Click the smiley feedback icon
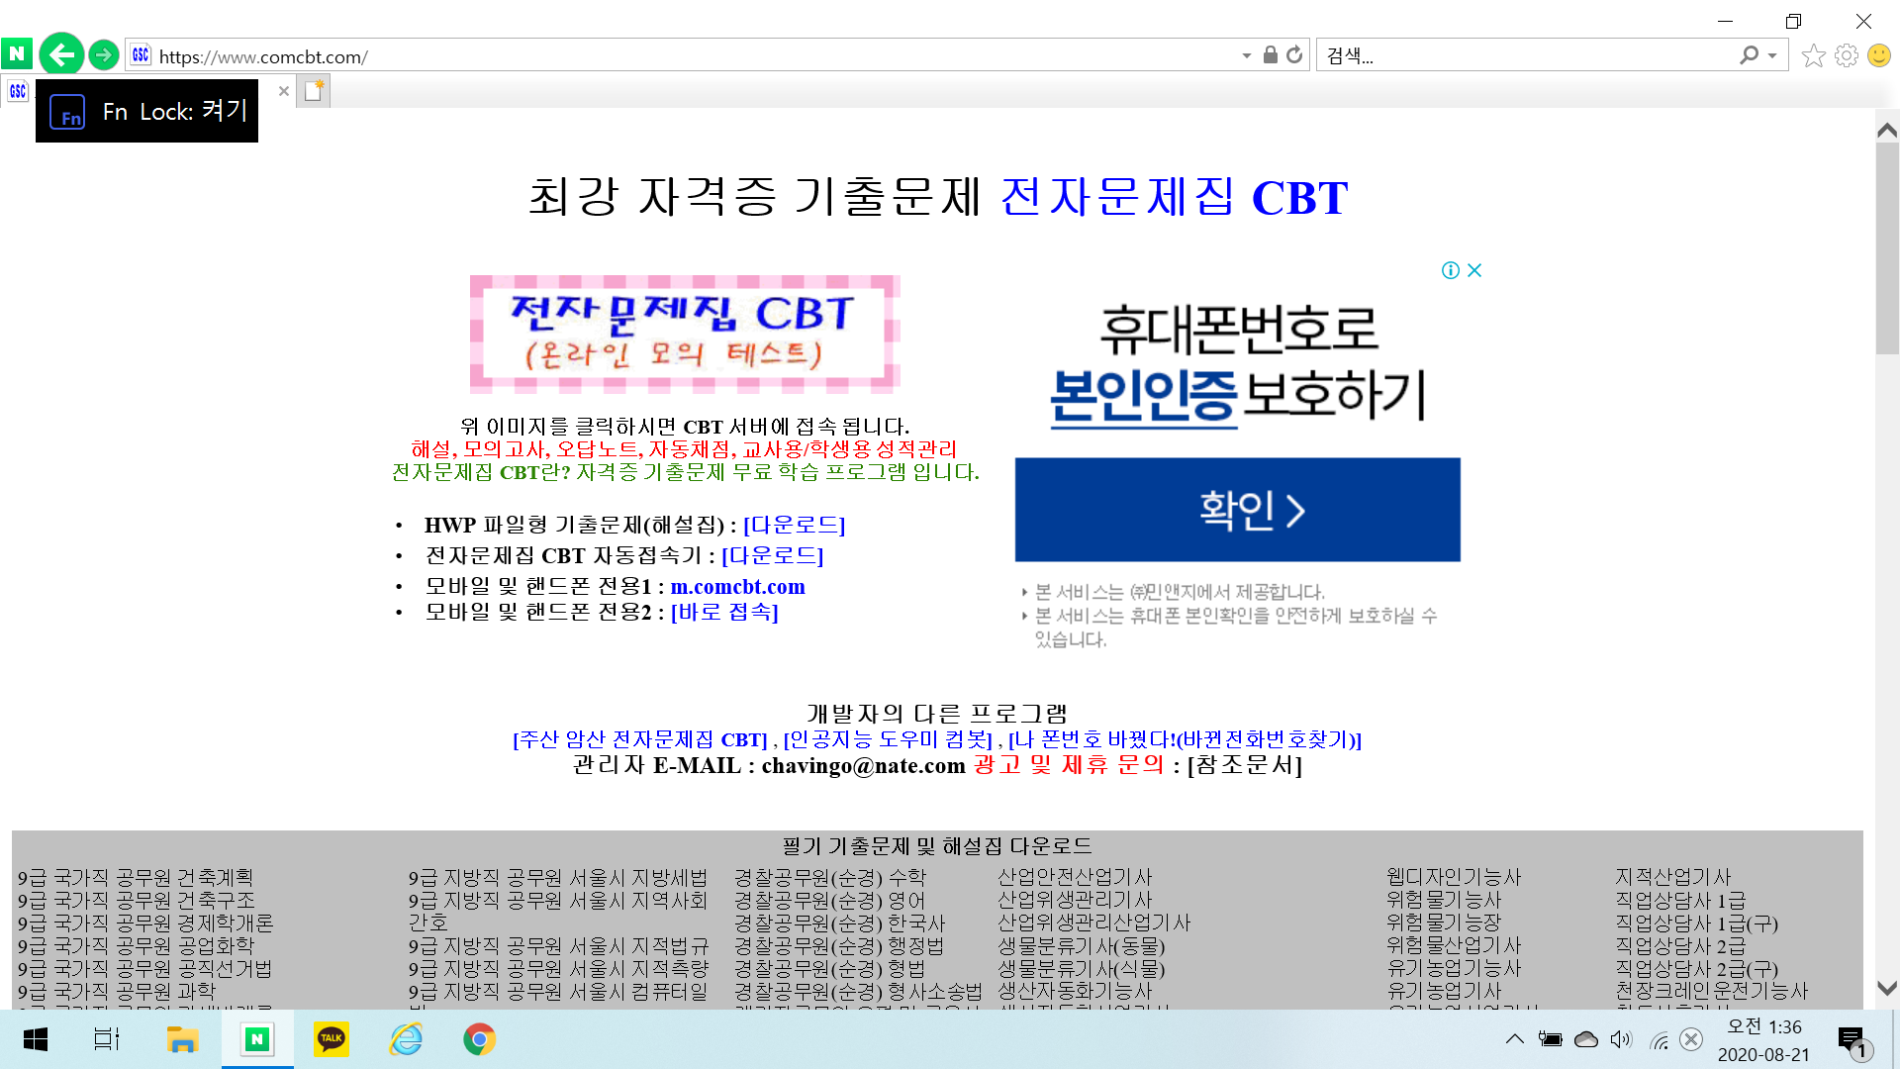The image size is (1900, 1069). (1878, 55)
